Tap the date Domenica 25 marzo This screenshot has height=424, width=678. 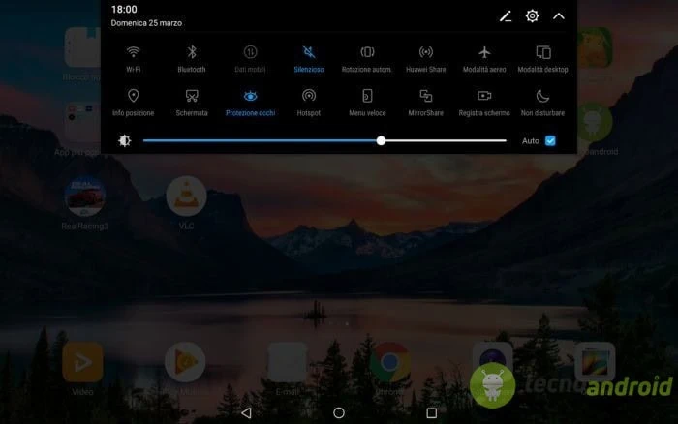pos(146,23)
